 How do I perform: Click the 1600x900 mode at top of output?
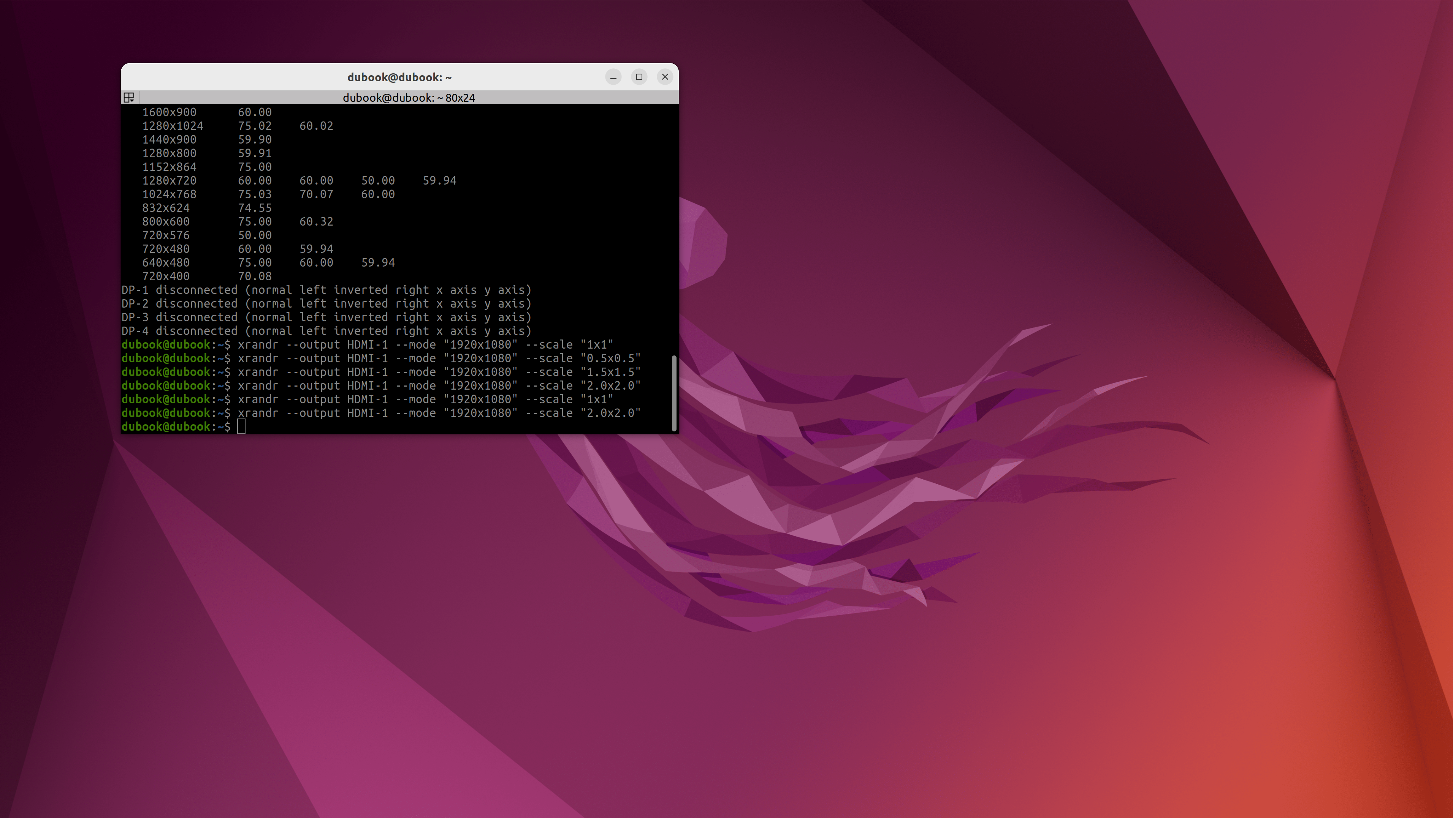pos(169,112)
